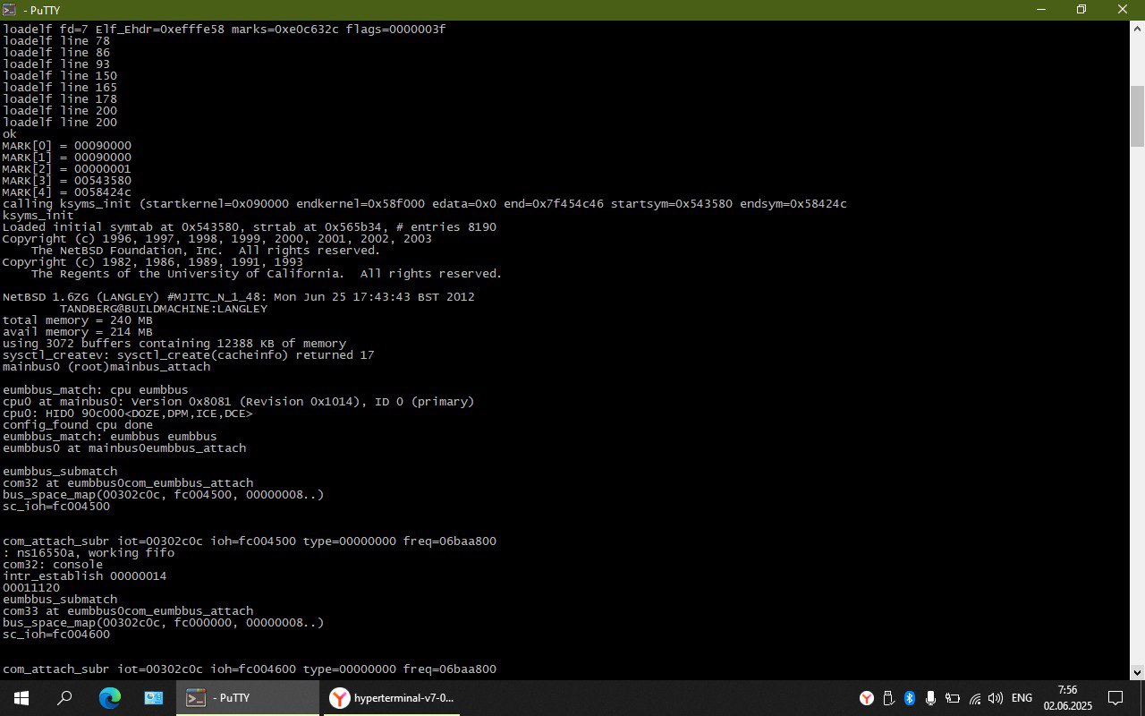Viewport: 1145px width, 716px height.
Task: Open Wi-Fi network tray icon
Action: pyautogui.click(x=974, y=698)
